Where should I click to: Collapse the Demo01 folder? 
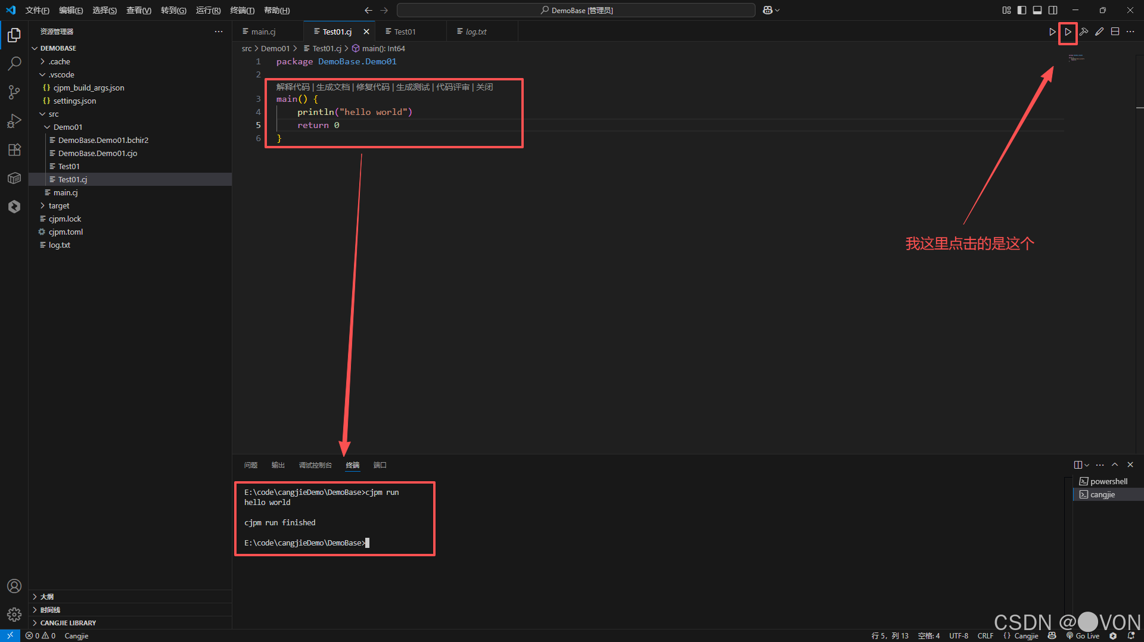(47, 127)
